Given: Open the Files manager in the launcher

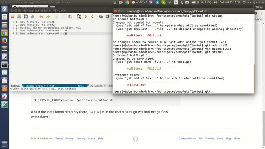Looking at the screenshot, I should pyautogui.click(x=5, y=25).
